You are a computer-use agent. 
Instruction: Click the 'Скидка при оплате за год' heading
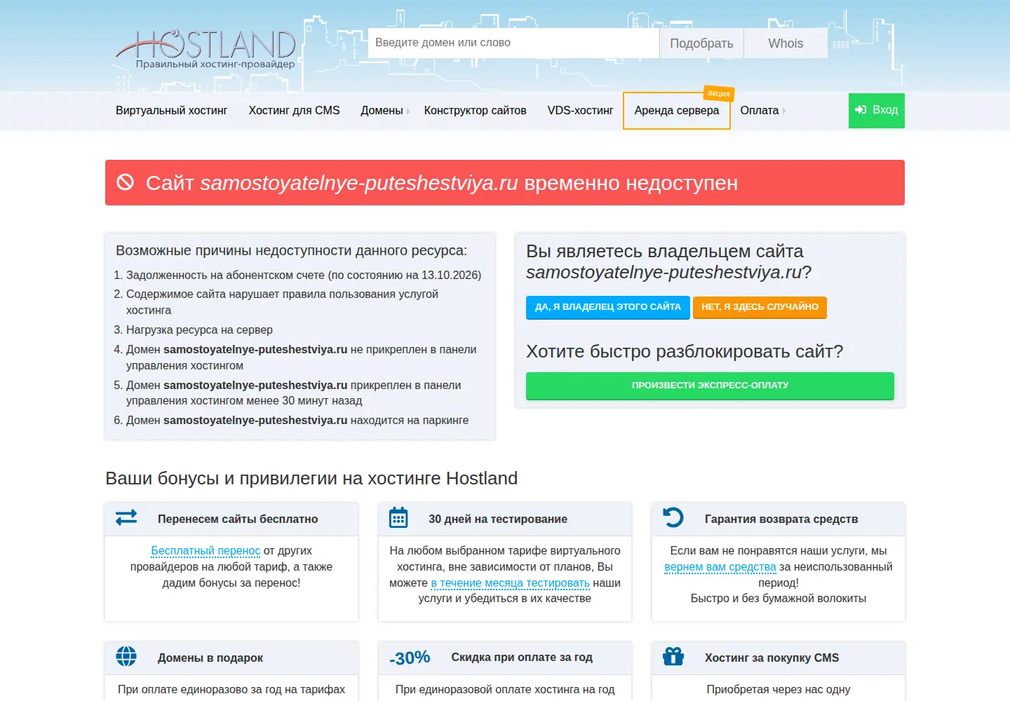point(522,658)
